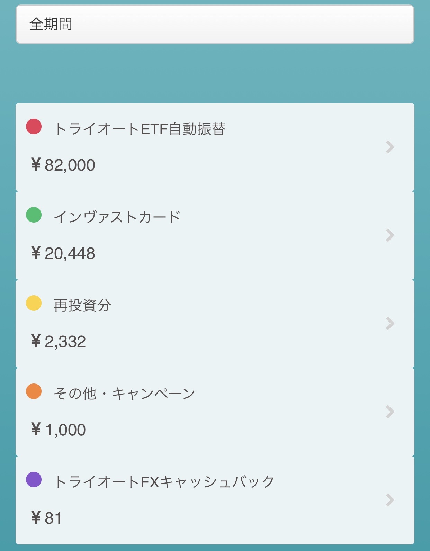This screenshot has width=430, height=551.
Task: Open the トライオートFXキャッシュバック label
Action: tap(164, 482)
